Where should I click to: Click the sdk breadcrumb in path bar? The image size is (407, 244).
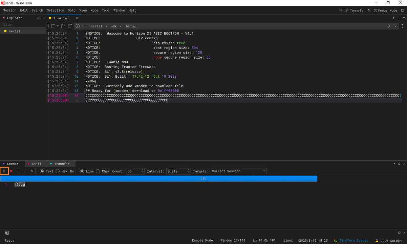point(114,26)
